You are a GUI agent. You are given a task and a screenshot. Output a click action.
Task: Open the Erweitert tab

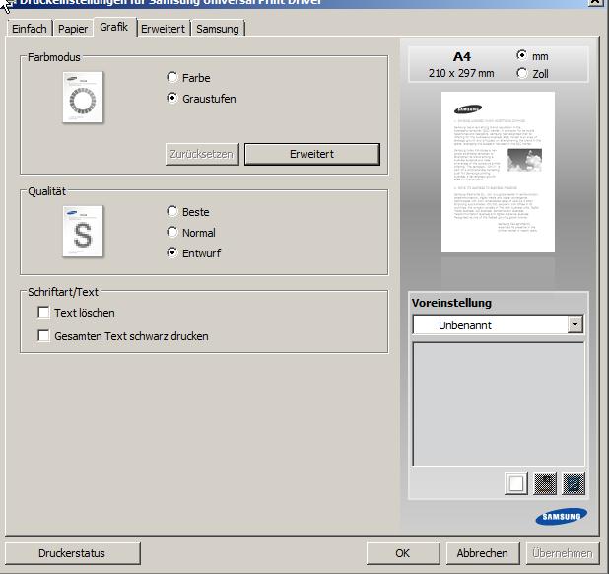pyautogui.click(x=163, y=29)
